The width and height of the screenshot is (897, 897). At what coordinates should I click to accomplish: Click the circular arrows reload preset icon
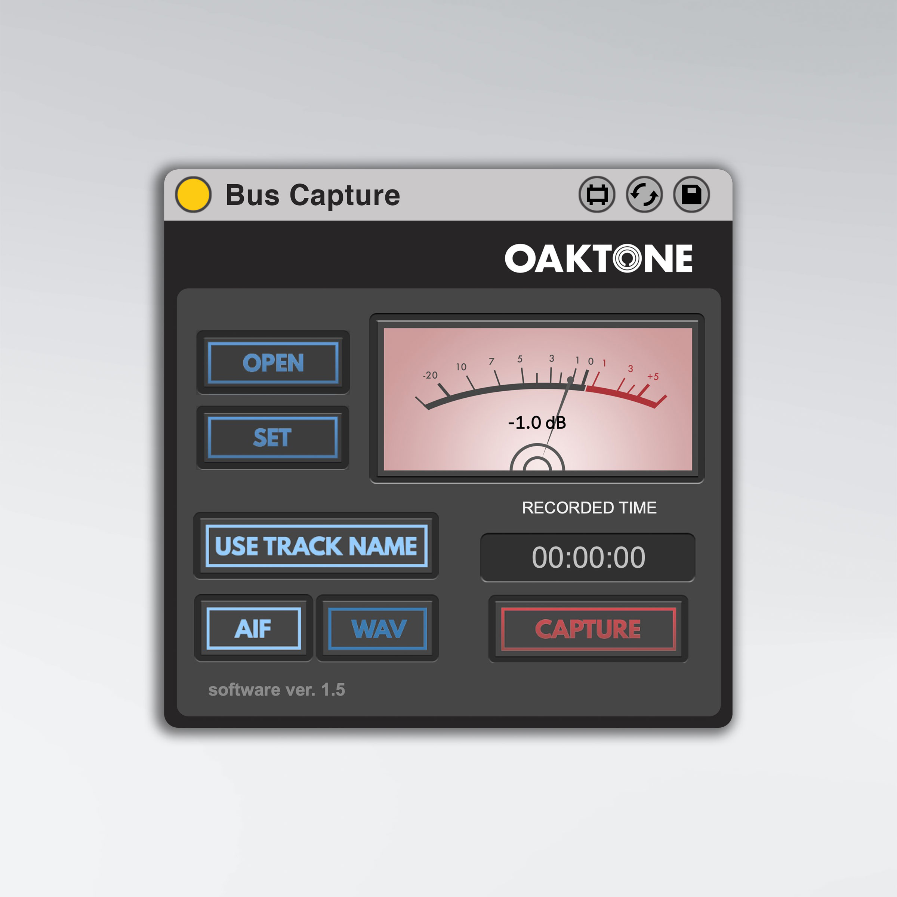tap(644, 194)
